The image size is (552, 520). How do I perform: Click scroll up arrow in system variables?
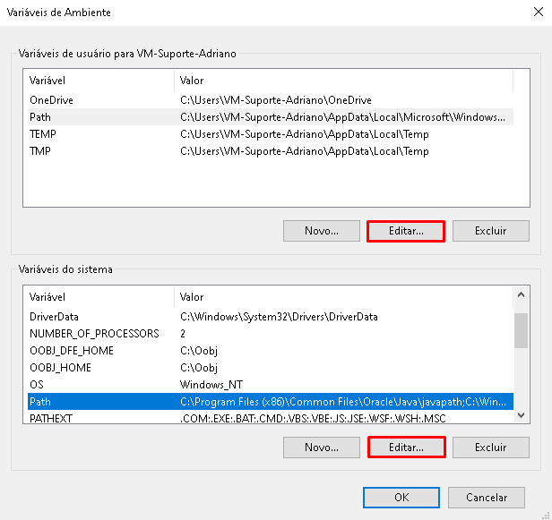521,295
